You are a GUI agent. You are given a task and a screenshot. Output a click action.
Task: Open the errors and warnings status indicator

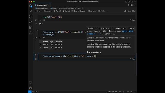[x=36, y=92]
